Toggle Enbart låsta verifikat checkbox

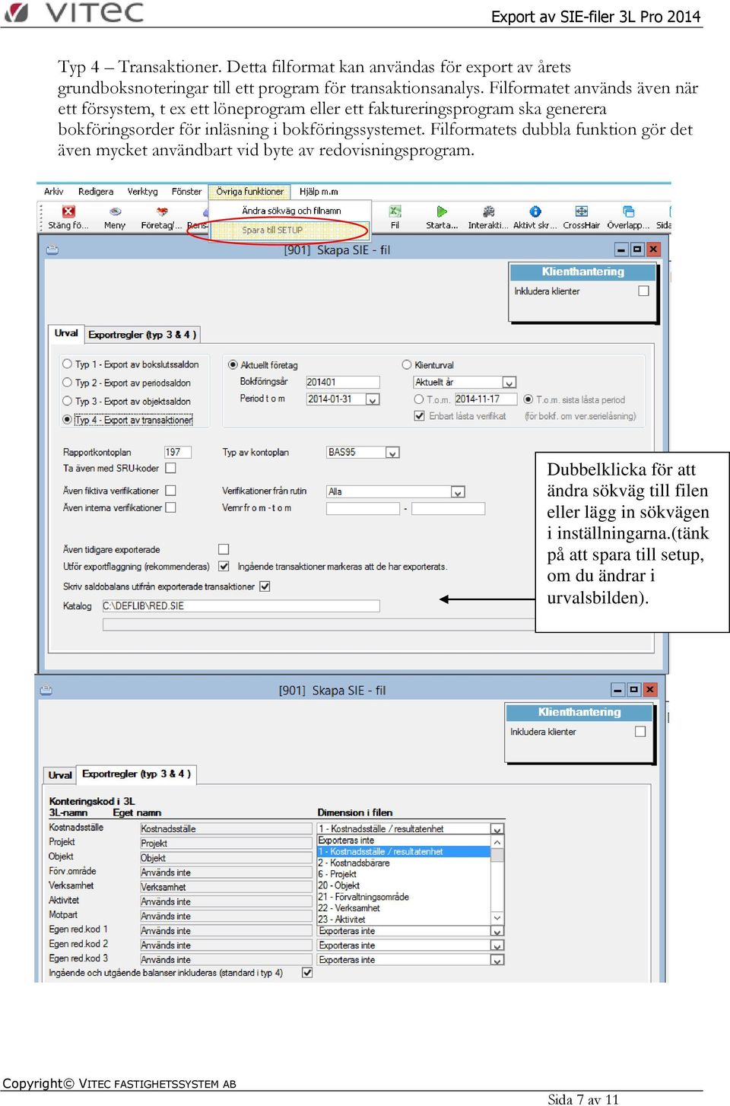coord(419,416)
